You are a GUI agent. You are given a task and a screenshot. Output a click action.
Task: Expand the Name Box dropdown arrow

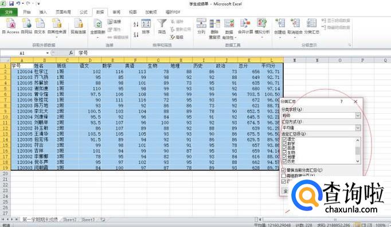(48, 53)
